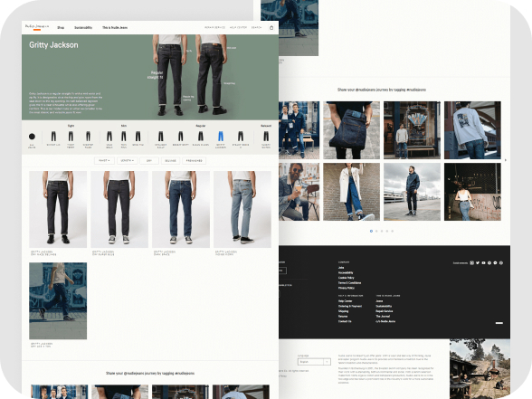The width and height of the screenshot is (532, 399).
Task: Open Cookie Policy link in footer
Action: [x=346, y=278]
